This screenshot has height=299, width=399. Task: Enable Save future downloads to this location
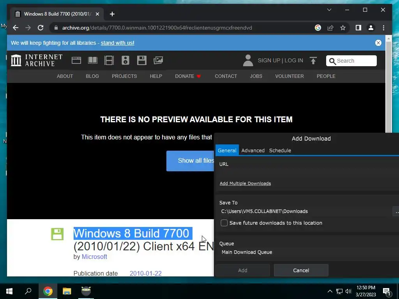(224, 223)
